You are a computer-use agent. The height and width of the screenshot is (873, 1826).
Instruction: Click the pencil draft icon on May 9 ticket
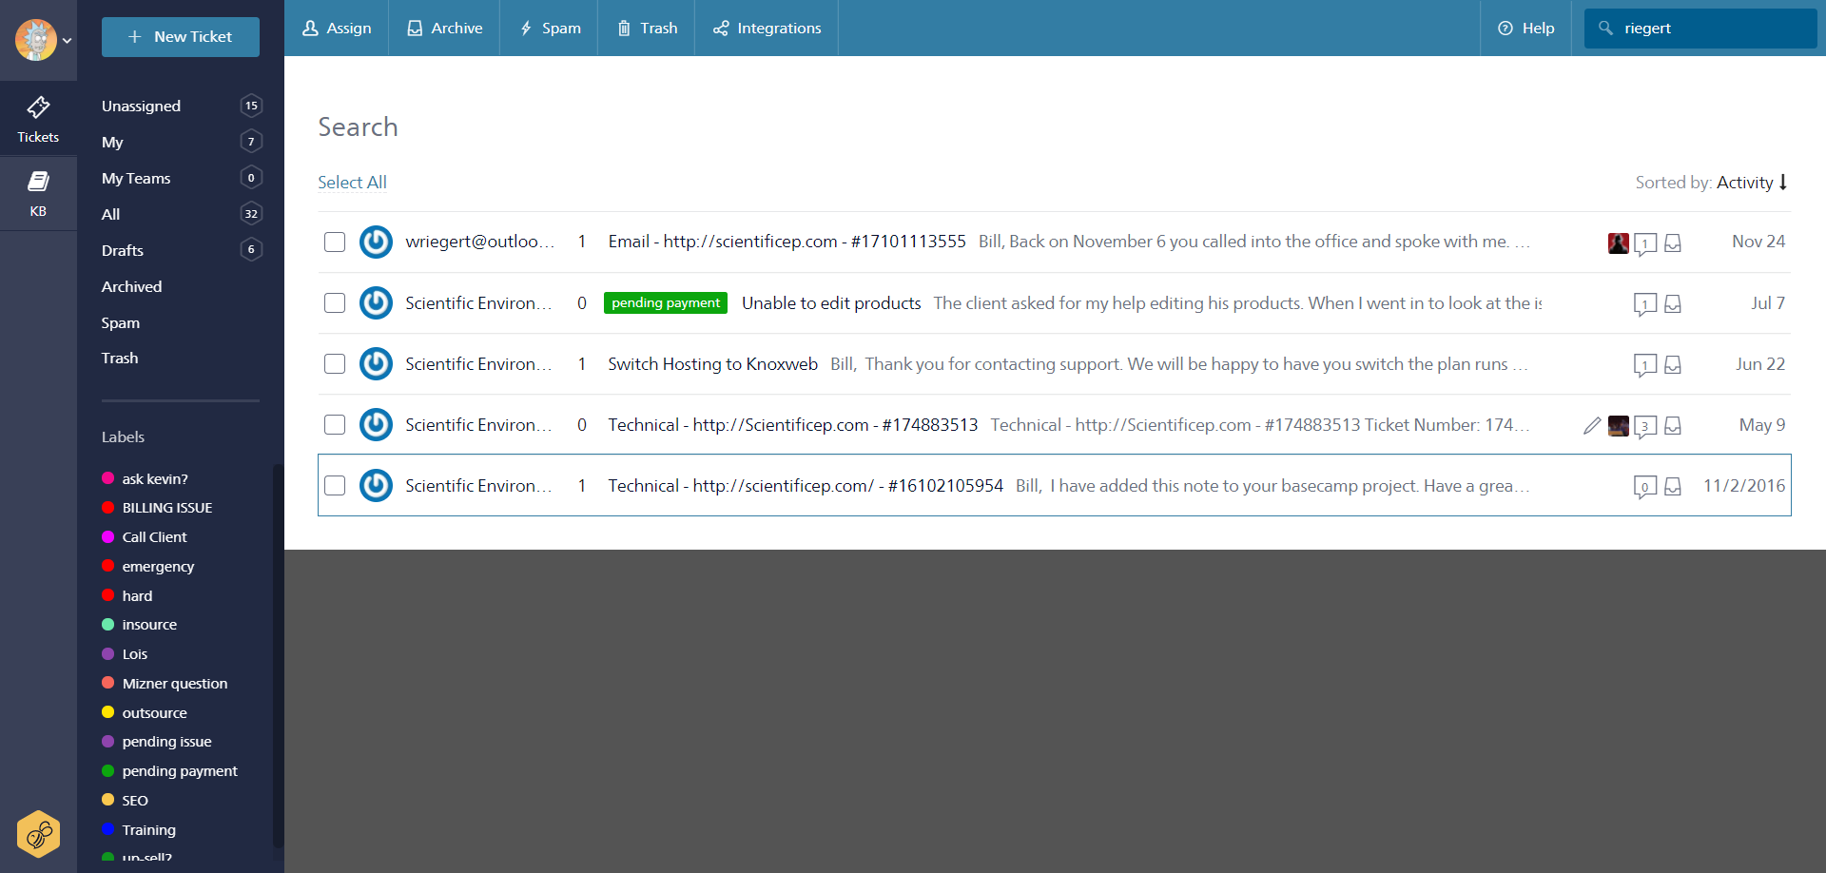click(1592, 426)
